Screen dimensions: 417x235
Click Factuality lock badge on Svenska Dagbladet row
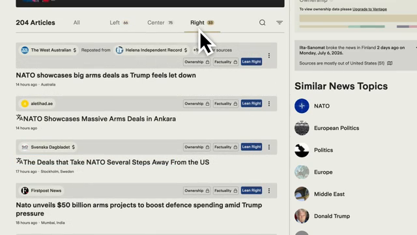coord(225,147)
